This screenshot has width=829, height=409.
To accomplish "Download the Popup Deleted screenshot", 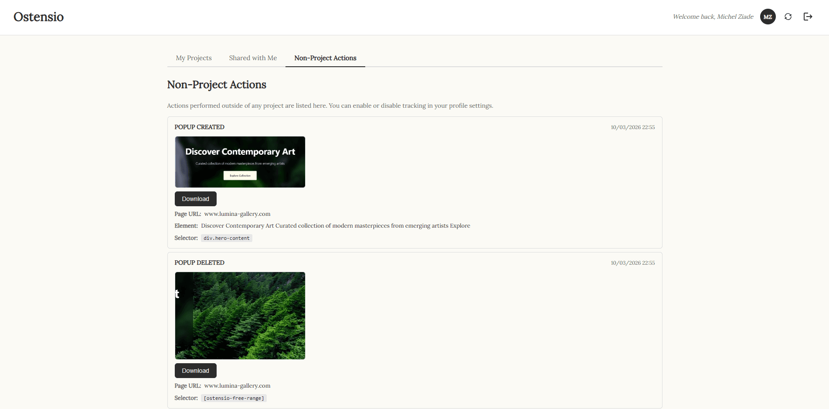I will tap(195, 370).
